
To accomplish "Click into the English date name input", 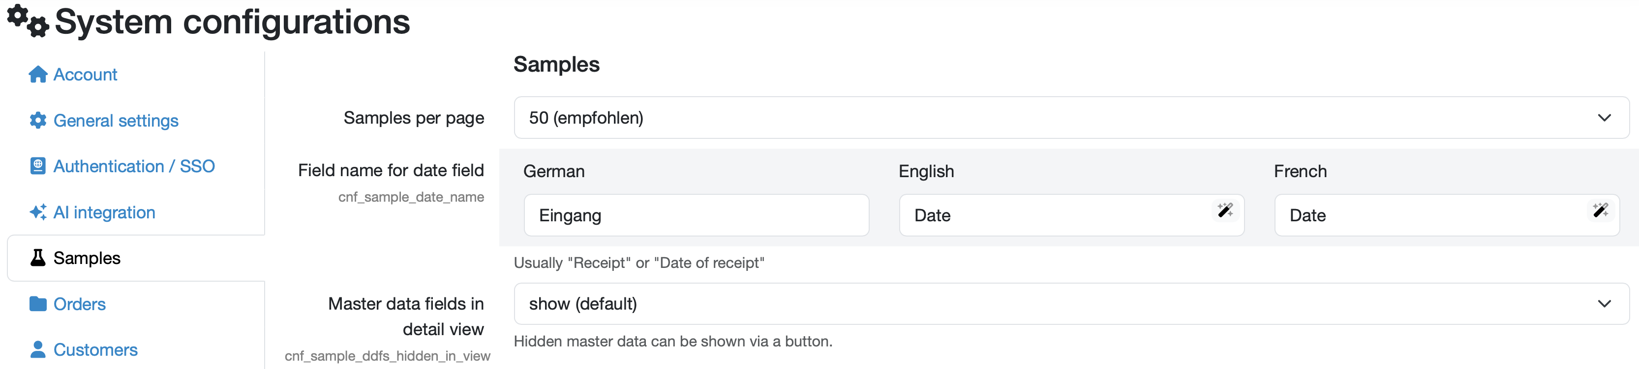I will point(1056,216).
